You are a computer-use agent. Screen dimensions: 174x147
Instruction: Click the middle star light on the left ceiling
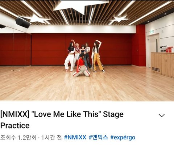[36, 19]
